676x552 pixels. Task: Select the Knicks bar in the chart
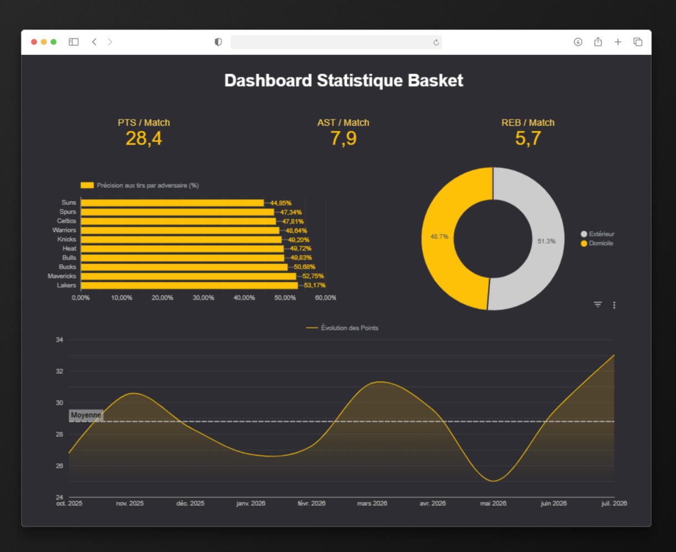pyautogui.click(x=181, y=240)
